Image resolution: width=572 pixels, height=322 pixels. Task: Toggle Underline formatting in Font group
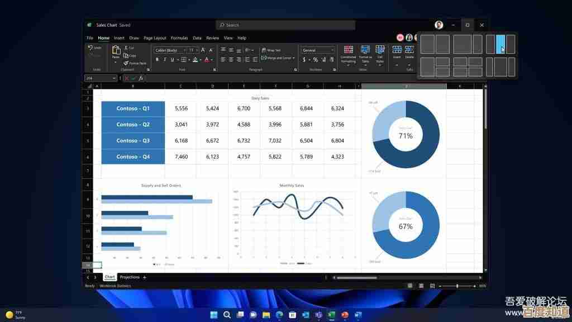point(172,60)
